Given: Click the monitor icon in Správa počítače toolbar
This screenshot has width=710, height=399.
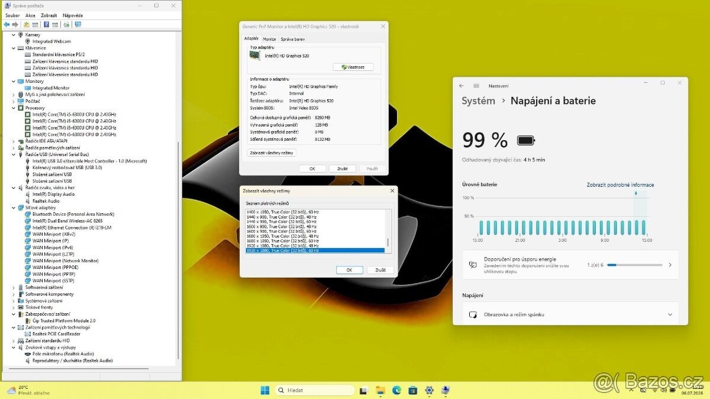Looking at the screenshot, I should point(78,25).
